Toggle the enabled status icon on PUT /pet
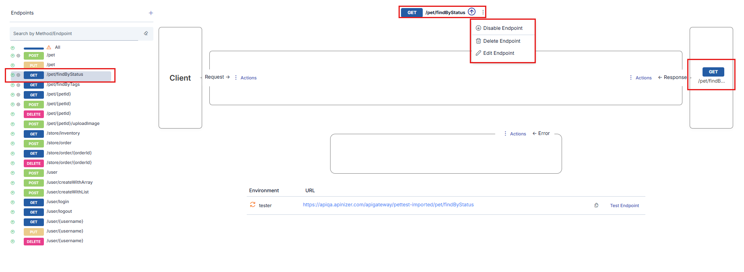Screen dimensions: 744x272 click(x=12, y=65)
